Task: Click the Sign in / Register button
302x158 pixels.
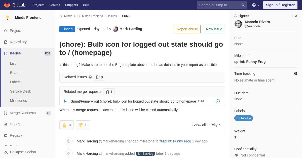Action: pyautogui.click(x=280, y=5)
